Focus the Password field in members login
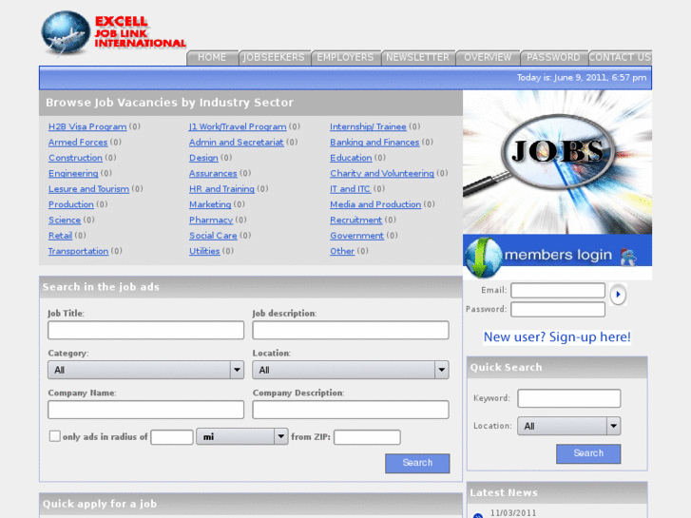The width and height of the screenshot is (691, 518). (x=557, y=309)
